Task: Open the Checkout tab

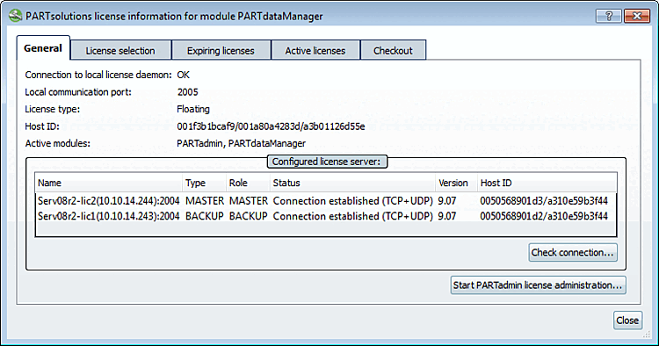Action: [393, 50]
